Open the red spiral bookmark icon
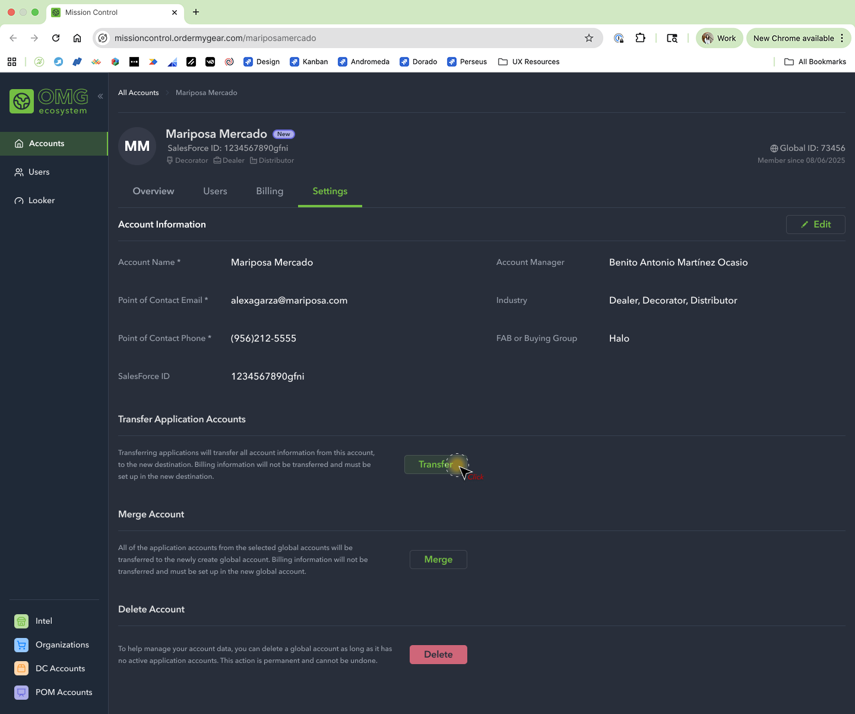The image size is (855, 714). point(229,62)
